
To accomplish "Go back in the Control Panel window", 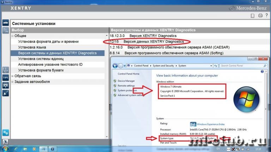I will 115,66.
